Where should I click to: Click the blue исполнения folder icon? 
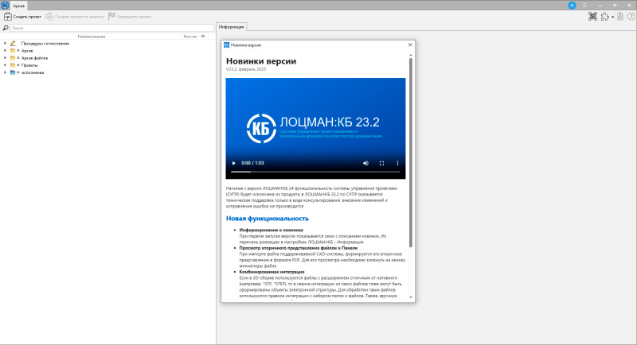click(13, 72)
